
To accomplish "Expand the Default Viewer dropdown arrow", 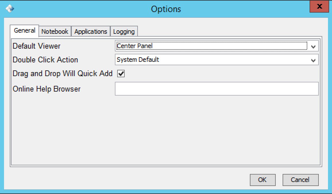I will (x=313, y=46).
